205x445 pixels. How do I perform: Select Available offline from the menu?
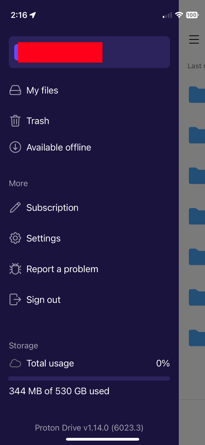click(89, 147)
